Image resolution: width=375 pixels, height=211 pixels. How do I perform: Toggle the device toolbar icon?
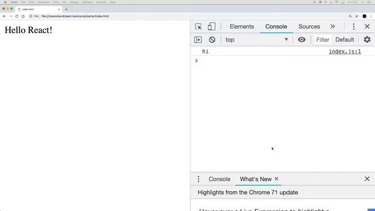[x=212, y=26]
